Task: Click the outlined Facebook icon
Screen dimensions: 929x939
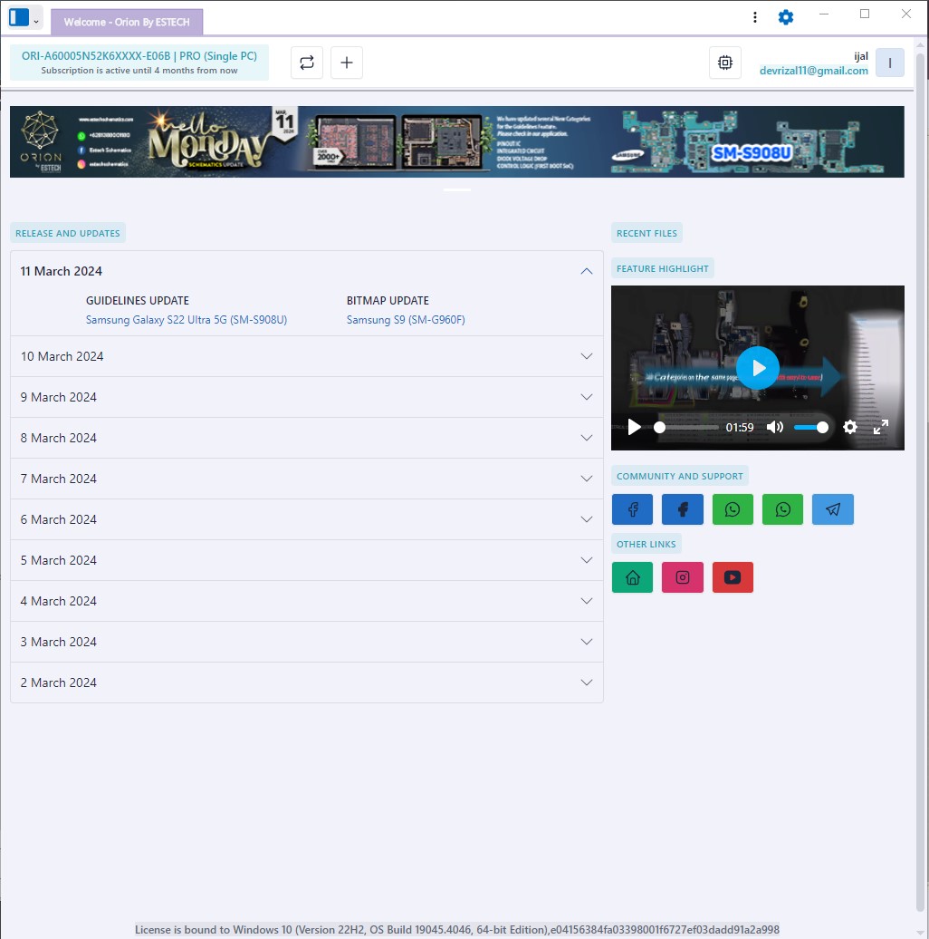Action: tap(632, 509)
